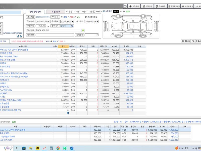Click the 합계액 column header in parts table

pos(126,46)
